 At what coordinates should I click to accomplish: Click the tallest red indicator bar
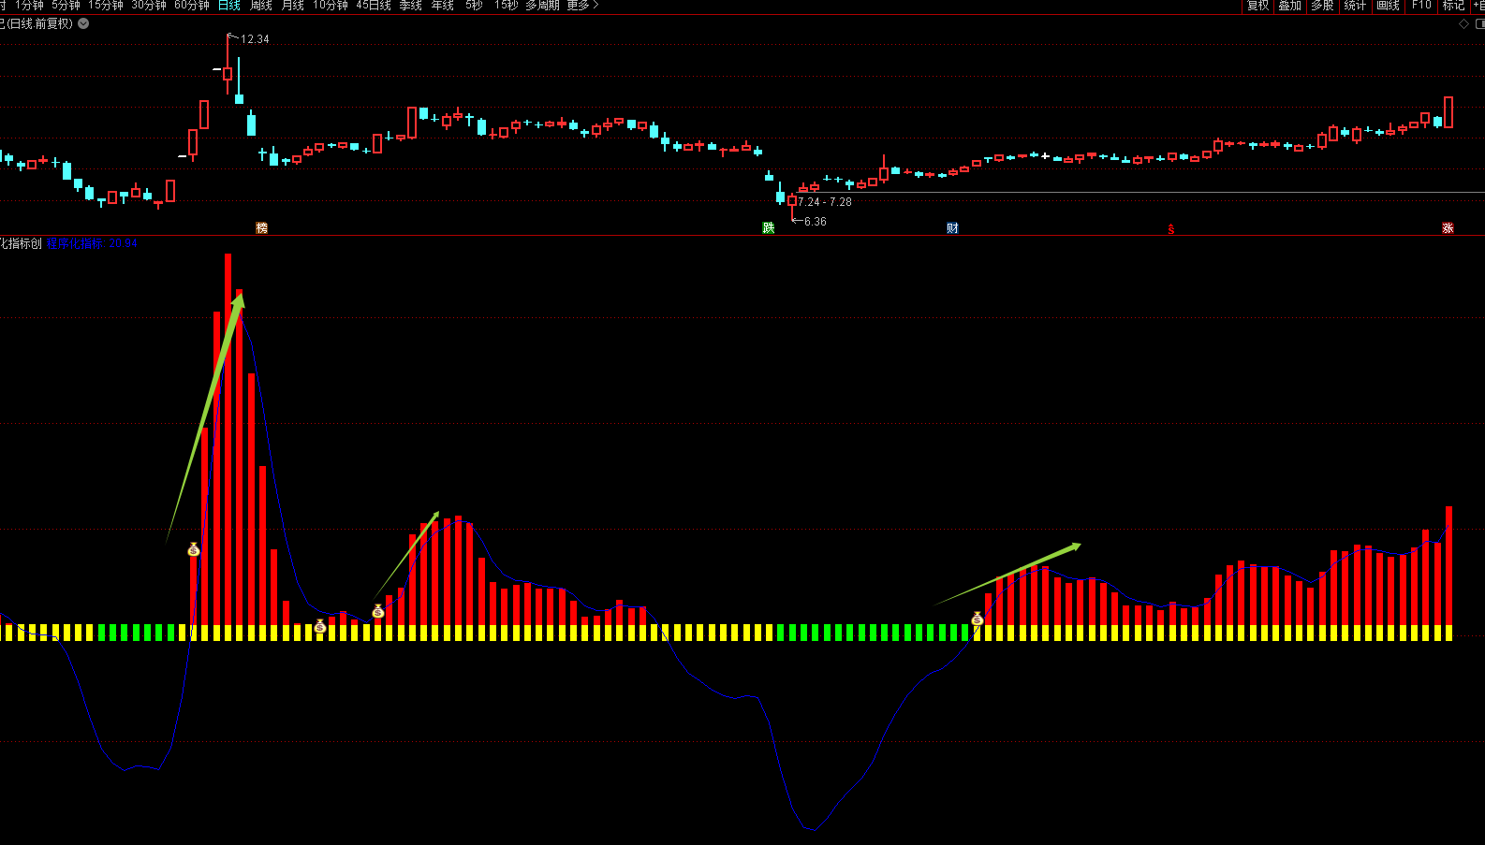coord(228,440)
